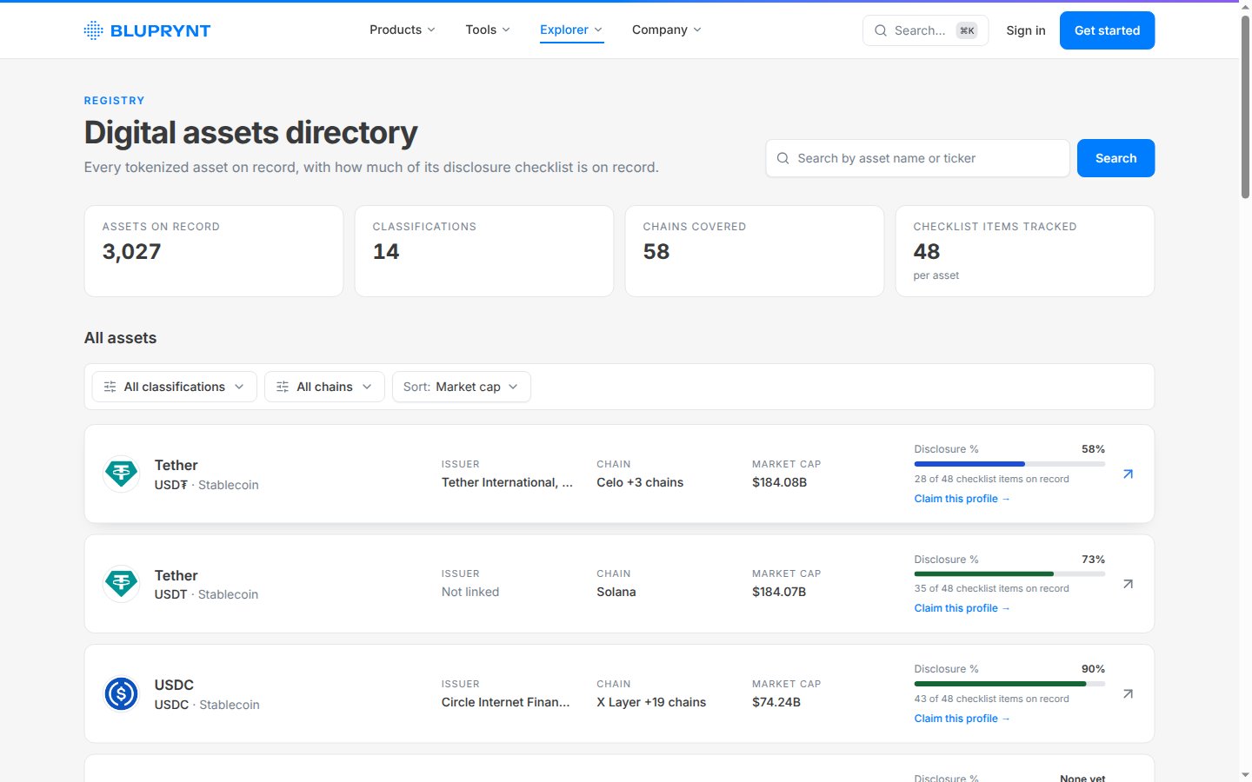The width and height of the screenshot is (1252, 782).
Task: Claim this profile for Tether on Solana
Action: 962,608
